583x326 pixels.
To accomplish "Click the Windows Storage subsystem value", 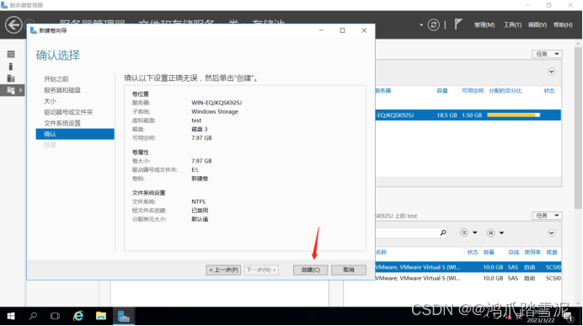I will click(x=215, y=111).
